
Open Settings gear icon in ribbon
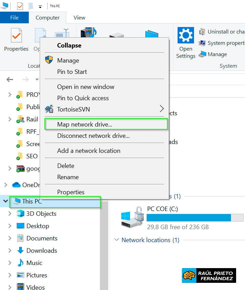coord(186,35)
